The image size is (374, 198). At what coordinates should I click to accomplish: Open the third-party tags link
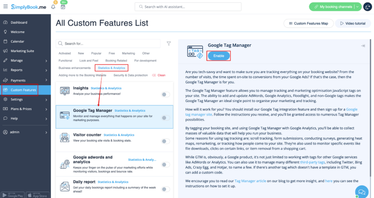(312, 162)
